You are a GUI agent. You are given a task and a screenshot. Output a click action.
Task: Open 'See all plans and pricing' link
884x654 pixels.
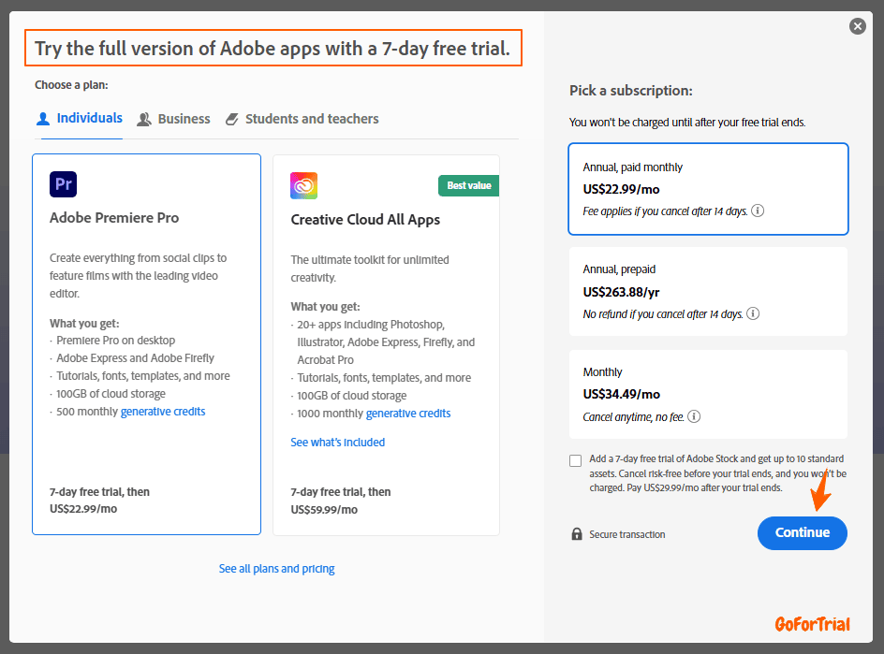277,569
